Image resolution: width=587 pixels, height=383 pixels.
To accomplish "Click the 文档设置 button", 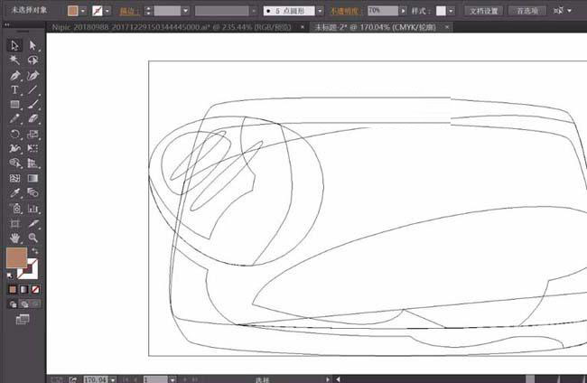I will pos(483,11).
